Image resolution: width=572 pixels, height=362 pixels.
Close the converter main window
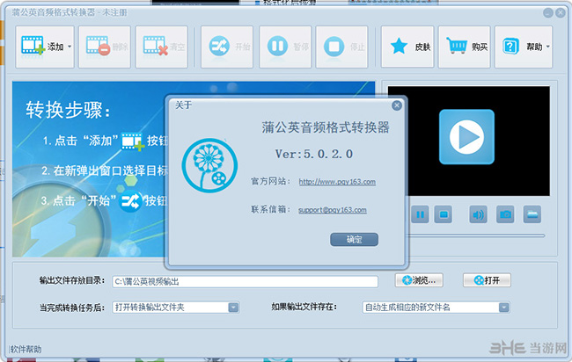pyautogui.click(x=561, y=13)
